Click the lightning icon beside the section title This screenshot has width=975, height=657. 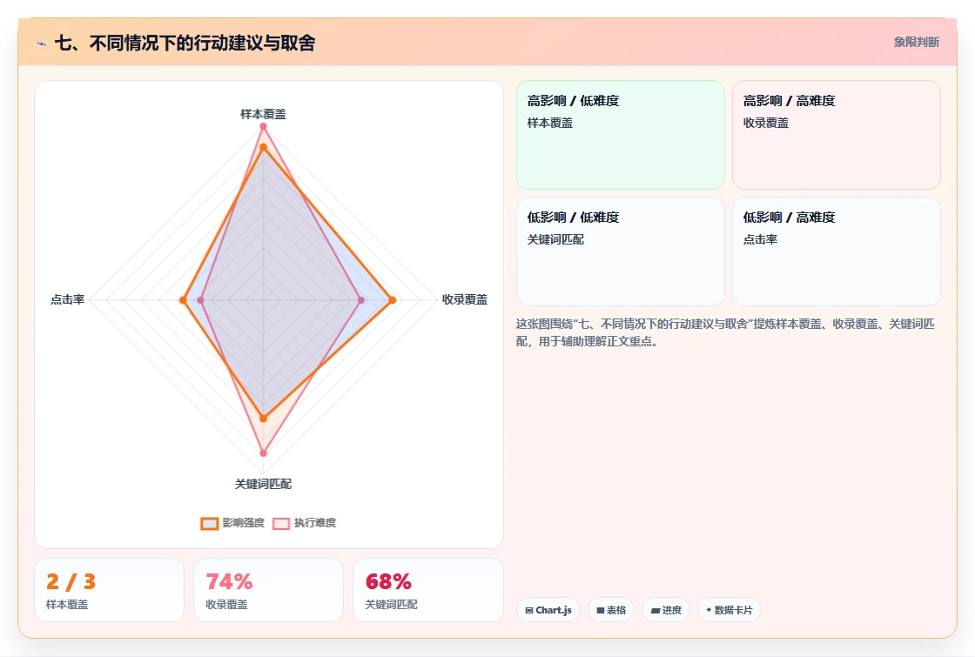pyautogui.click(x=42, y=44)
